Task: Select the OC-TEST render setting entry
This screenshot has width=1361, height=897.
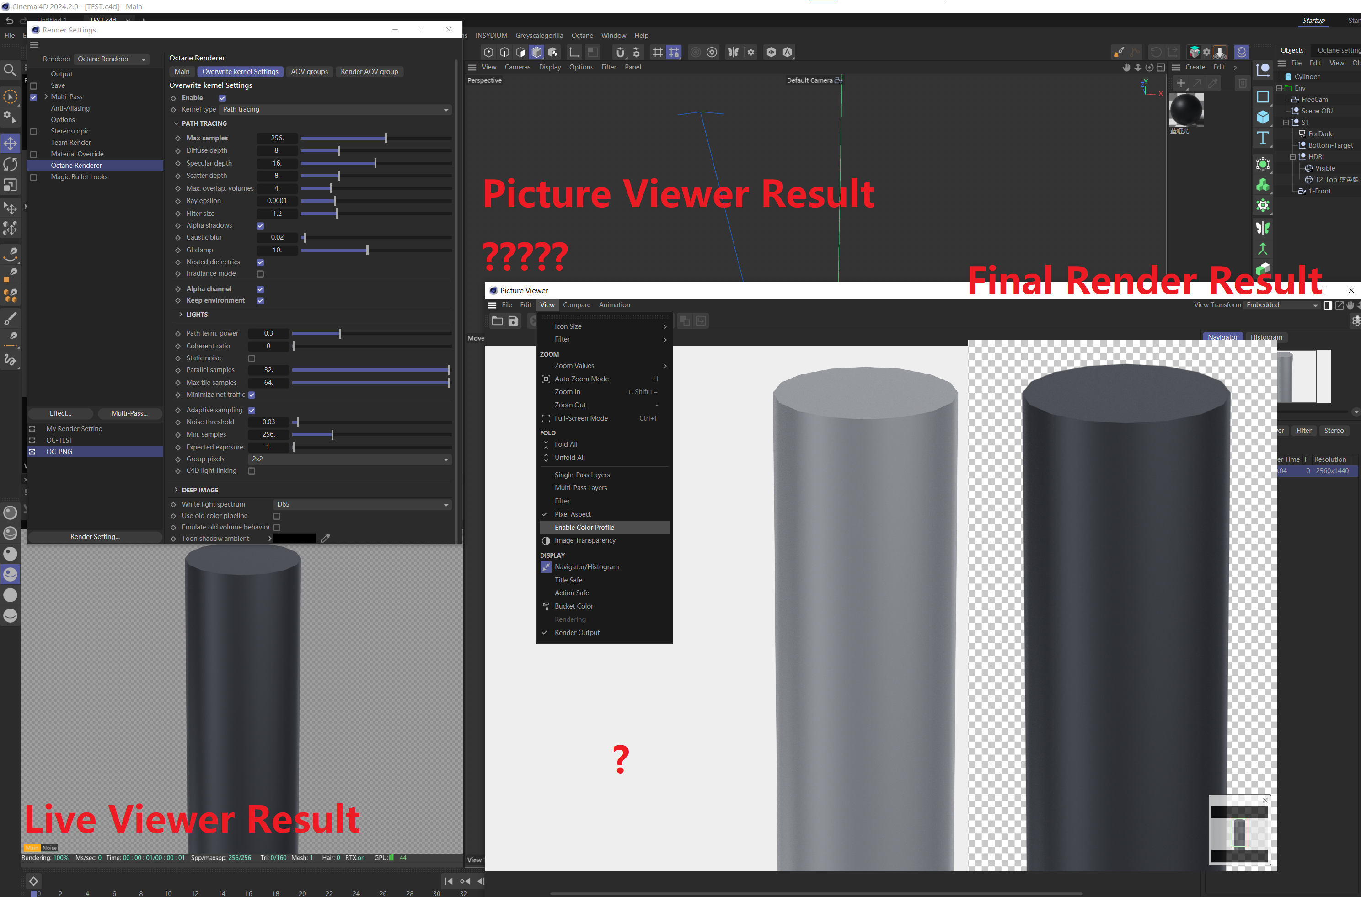Action: pos(59,440)
